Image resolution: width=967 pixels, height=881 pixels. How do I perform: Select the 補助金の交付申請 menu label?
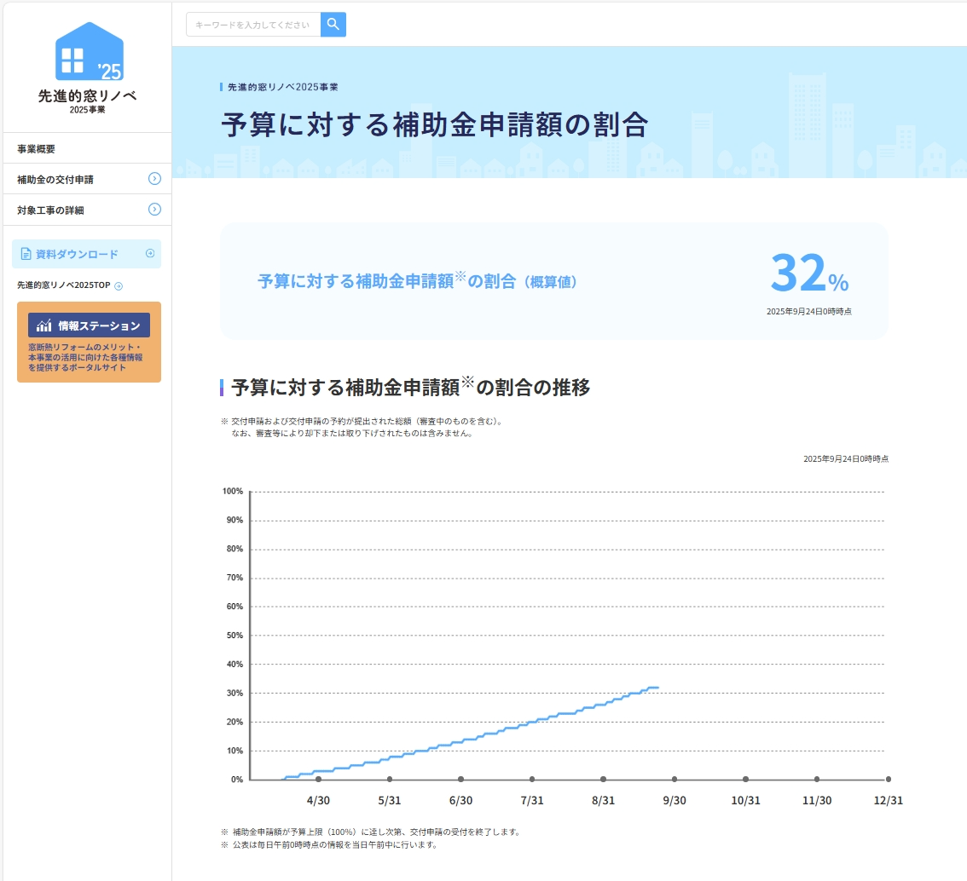[x=55, y=180]
